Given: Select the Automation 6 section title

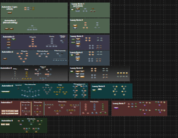Looking at the screenshot, I should [x=7, y=86].
